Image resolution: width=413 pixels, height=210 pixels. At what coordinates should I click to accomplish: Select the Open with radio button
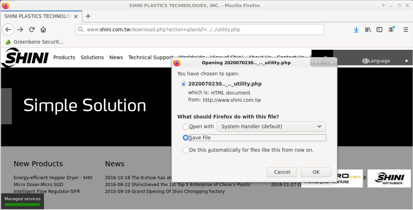185,127
